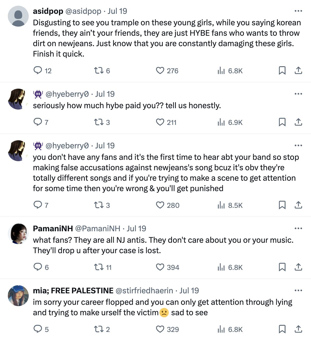Image resolution: width=311 pixels, height=340 pixels.
Task: Retweet asidpop's tweet with 6 reposts
Action: [x=99, y=70]
